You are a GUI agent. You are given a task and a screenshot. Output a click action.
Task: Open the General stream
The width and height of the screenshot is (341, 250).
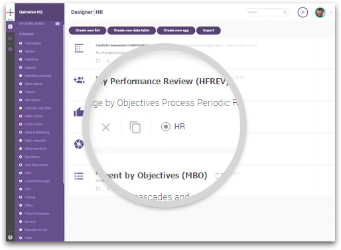pyautogui.click(x=30, y=197)
